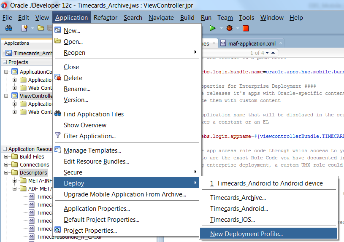Collapse the Projects panel section

pos(5,62)
